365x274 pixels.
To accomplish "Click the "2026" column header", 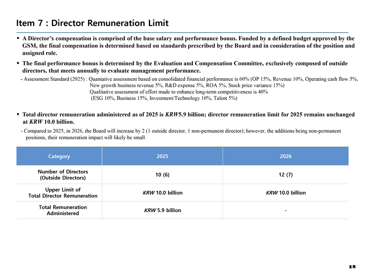I will pyautogui.click(x=286, y=156).
